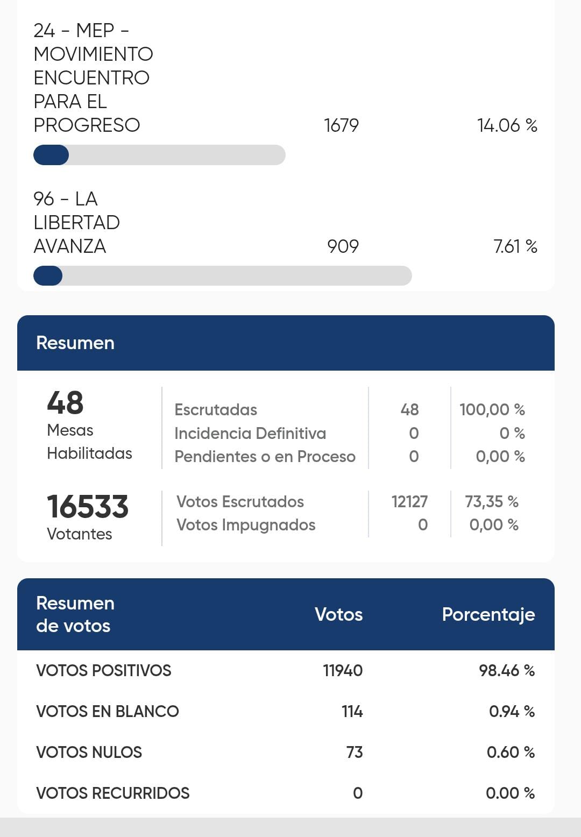
Task: Select the La Libertad Avanza party label
Action: (76, 222)
